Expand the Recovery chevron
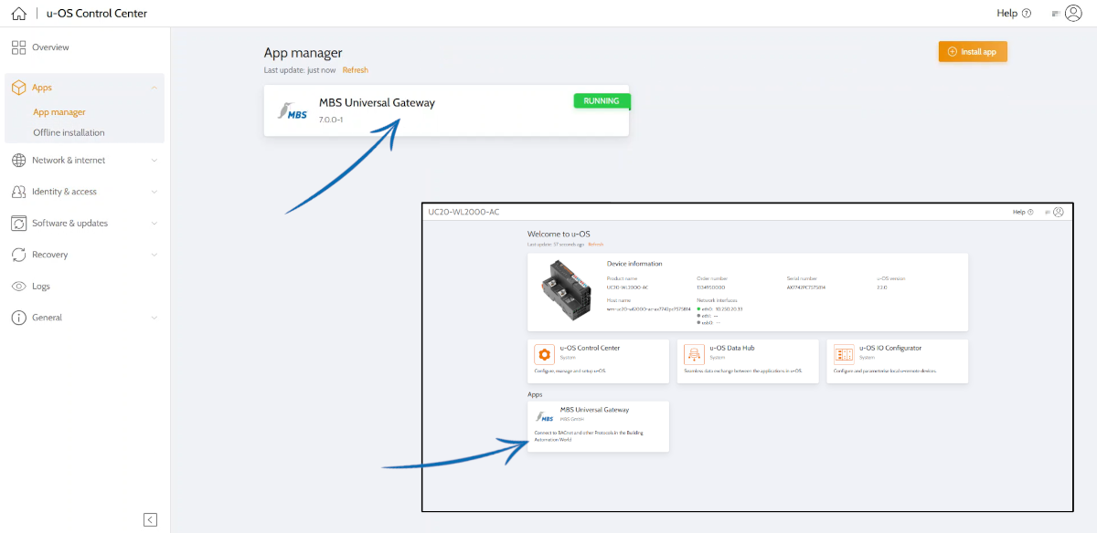1097x533 pixels. click(x=154, y=255)
